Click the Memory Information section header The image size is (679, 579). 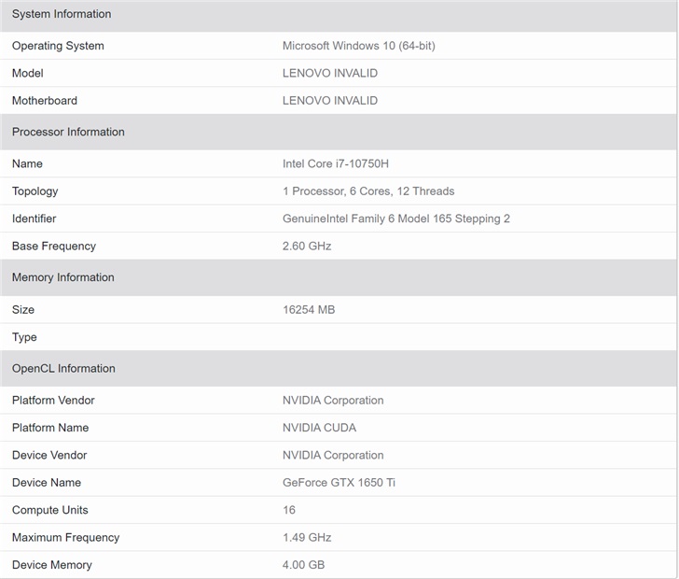[x=63, y=277]
